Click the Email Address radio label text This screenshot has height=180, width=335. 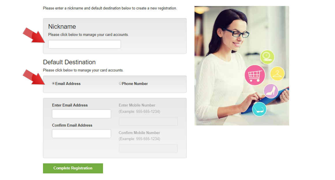[x=68, y=84]
